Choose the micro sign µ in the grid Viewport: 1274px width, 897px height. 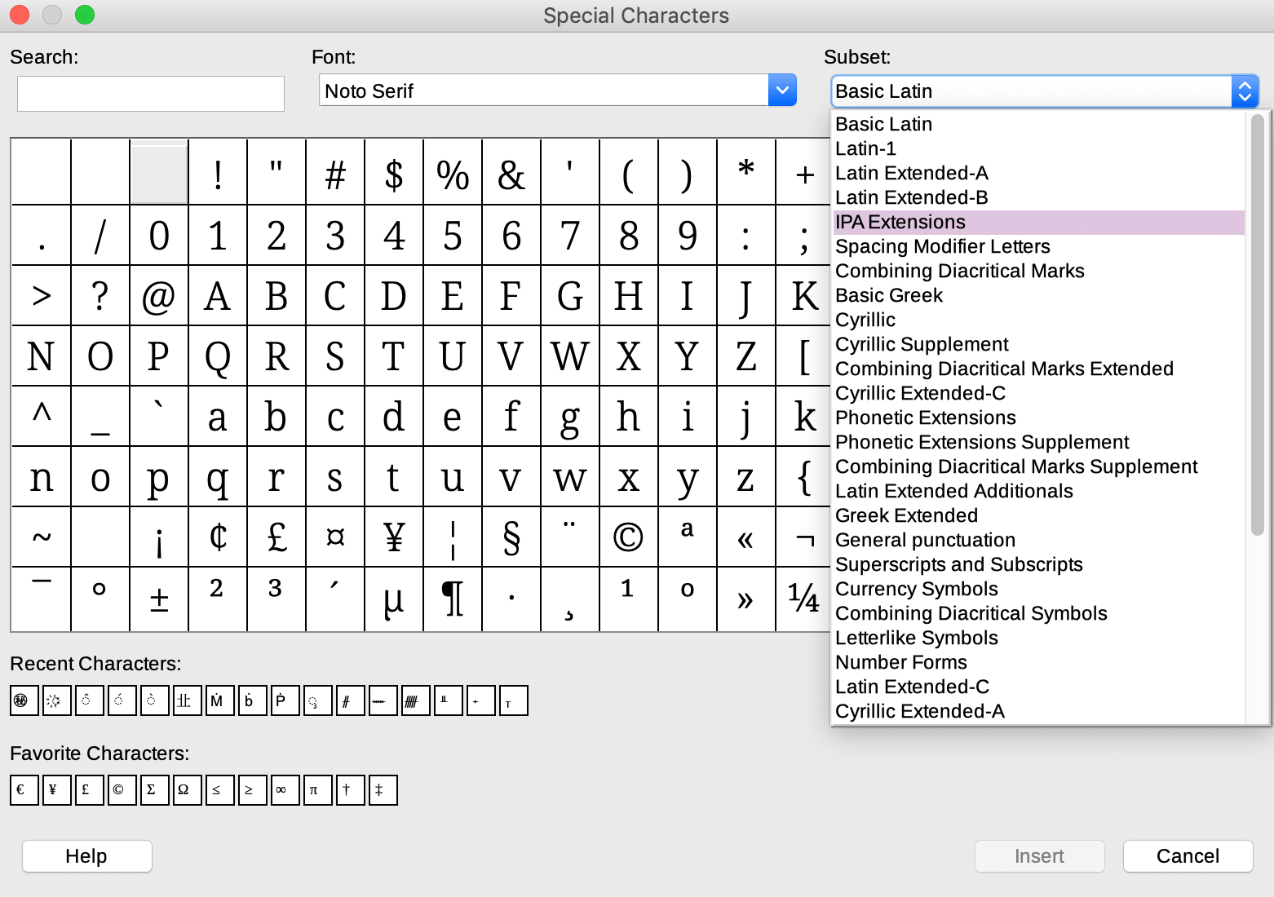coord(394,598)
